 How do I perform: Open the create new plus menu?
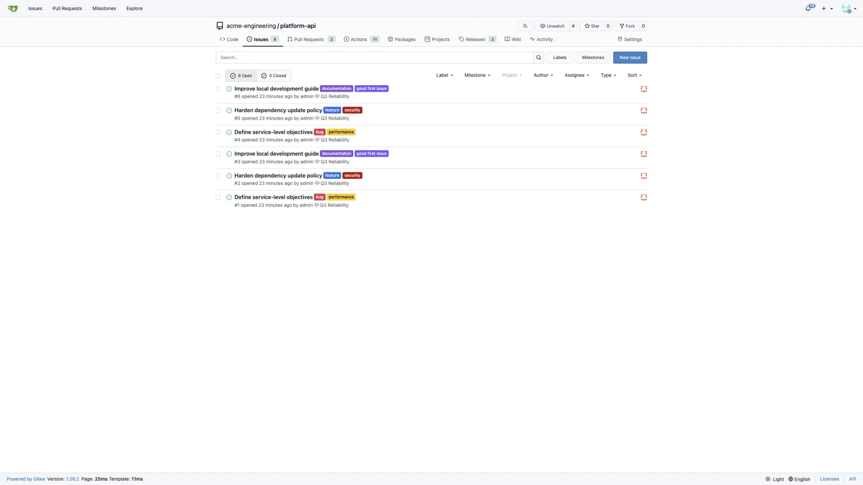[827, 9]
